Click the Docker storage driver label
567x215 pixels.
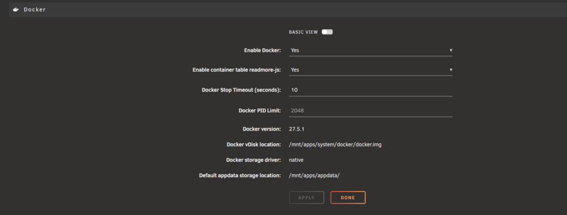(x=253, y=160)
